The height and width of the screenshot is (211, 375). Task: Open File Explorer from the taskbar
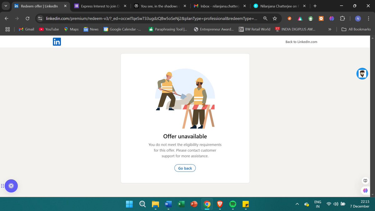(x=155, y=204)
